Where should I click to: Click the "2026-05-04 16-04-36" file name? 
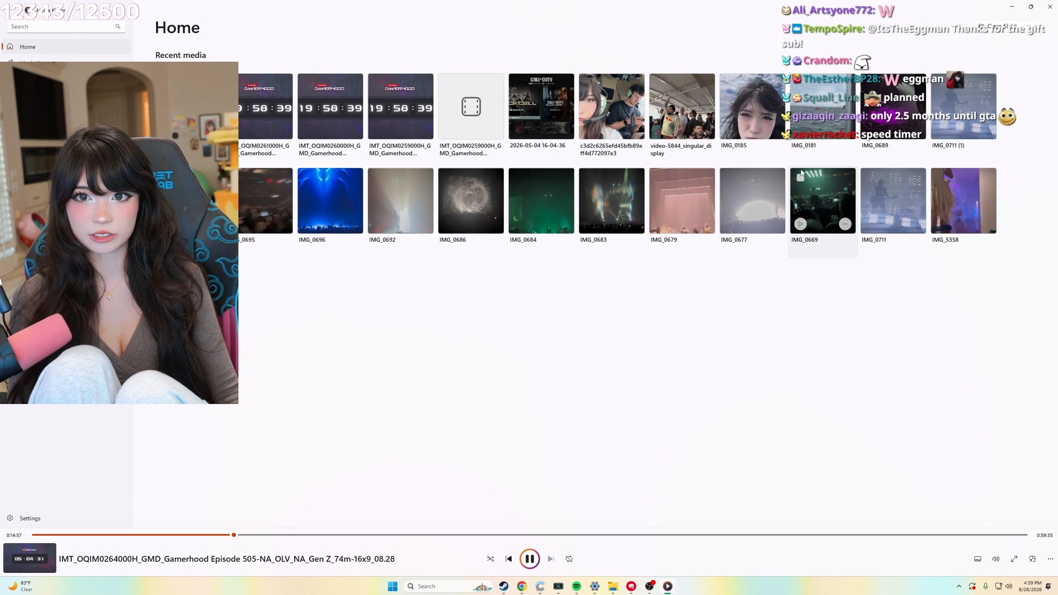point(538,145)
